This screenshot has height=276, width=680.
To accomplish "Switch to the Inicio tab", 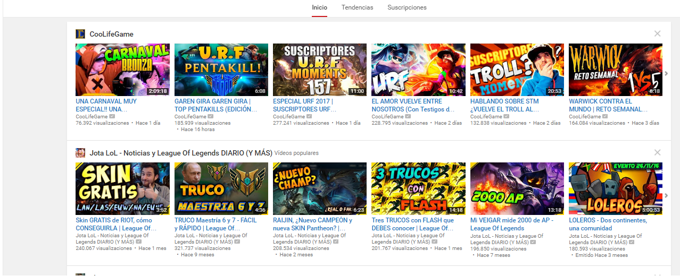I will click(x=320, y=7).
